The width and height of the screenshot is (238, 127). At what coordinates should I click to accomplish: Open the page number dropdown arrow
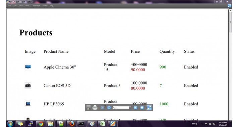click(130, 108)
